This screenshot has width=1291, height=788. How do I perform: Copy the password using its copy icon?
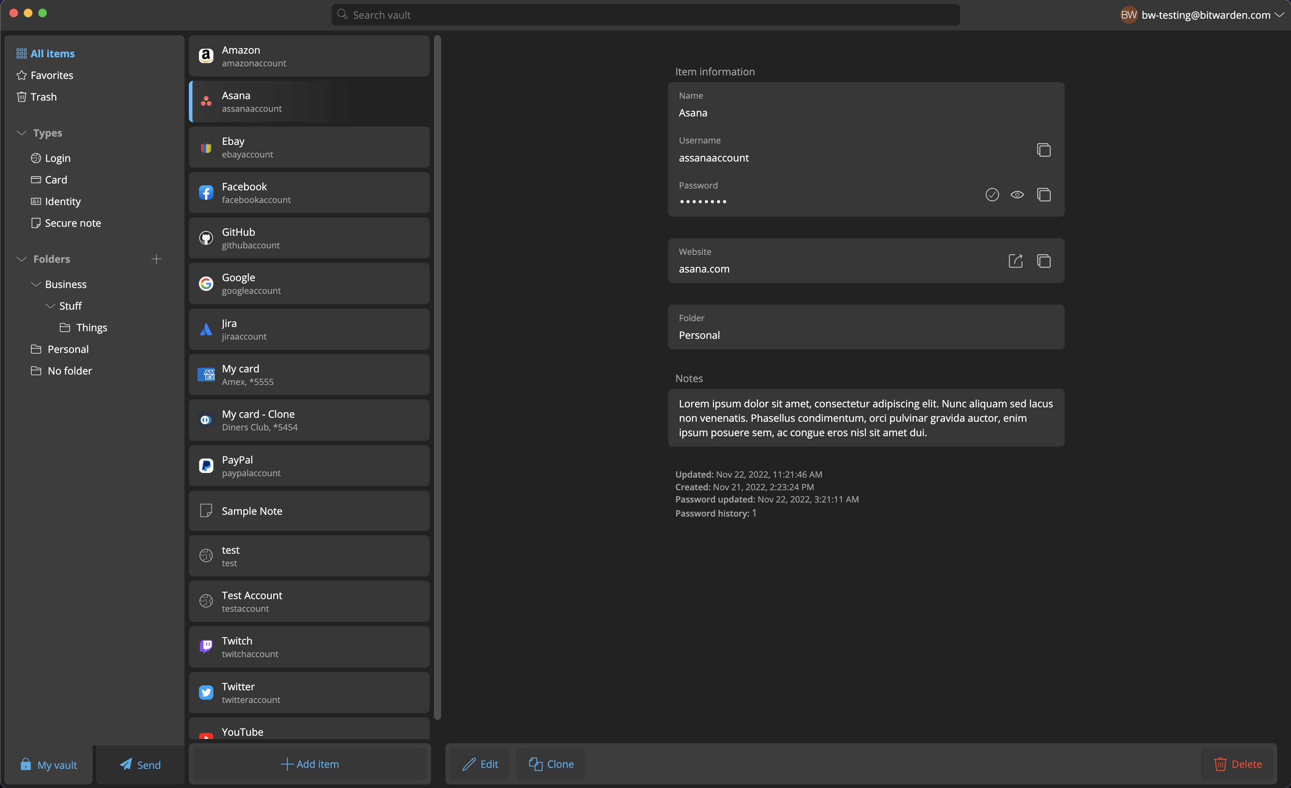[x=1043, y=195]
